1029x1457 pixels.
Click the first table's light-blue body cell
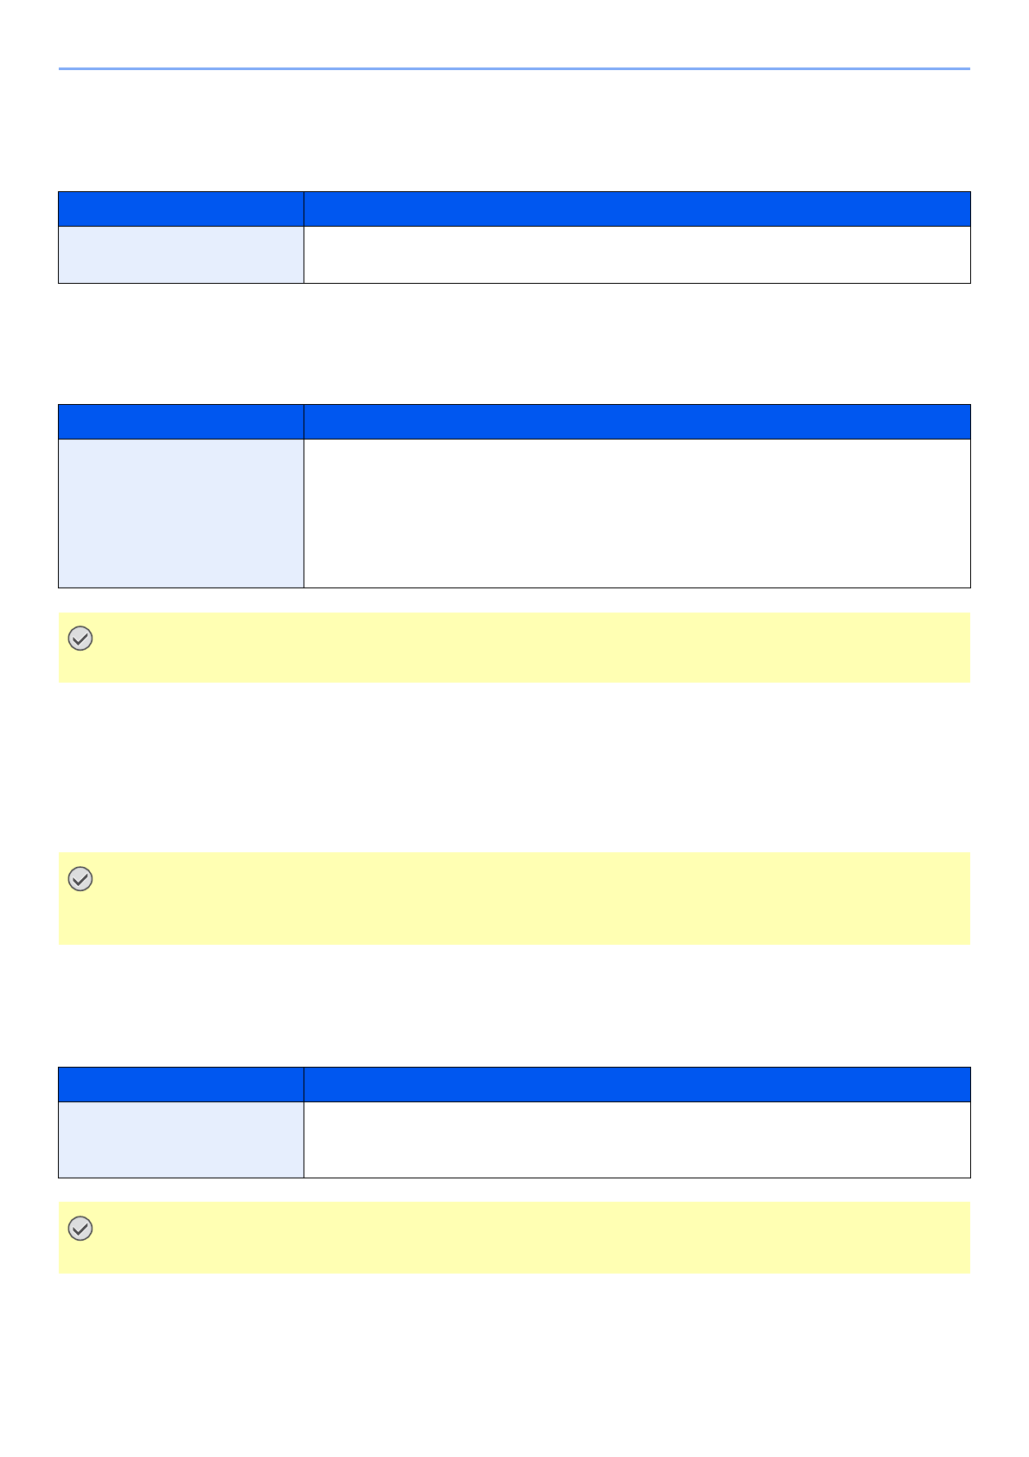[x=181, y=254]
